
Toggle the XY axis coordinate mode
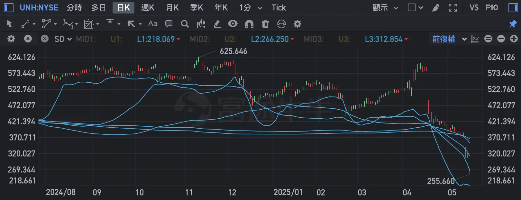(475, 39)
